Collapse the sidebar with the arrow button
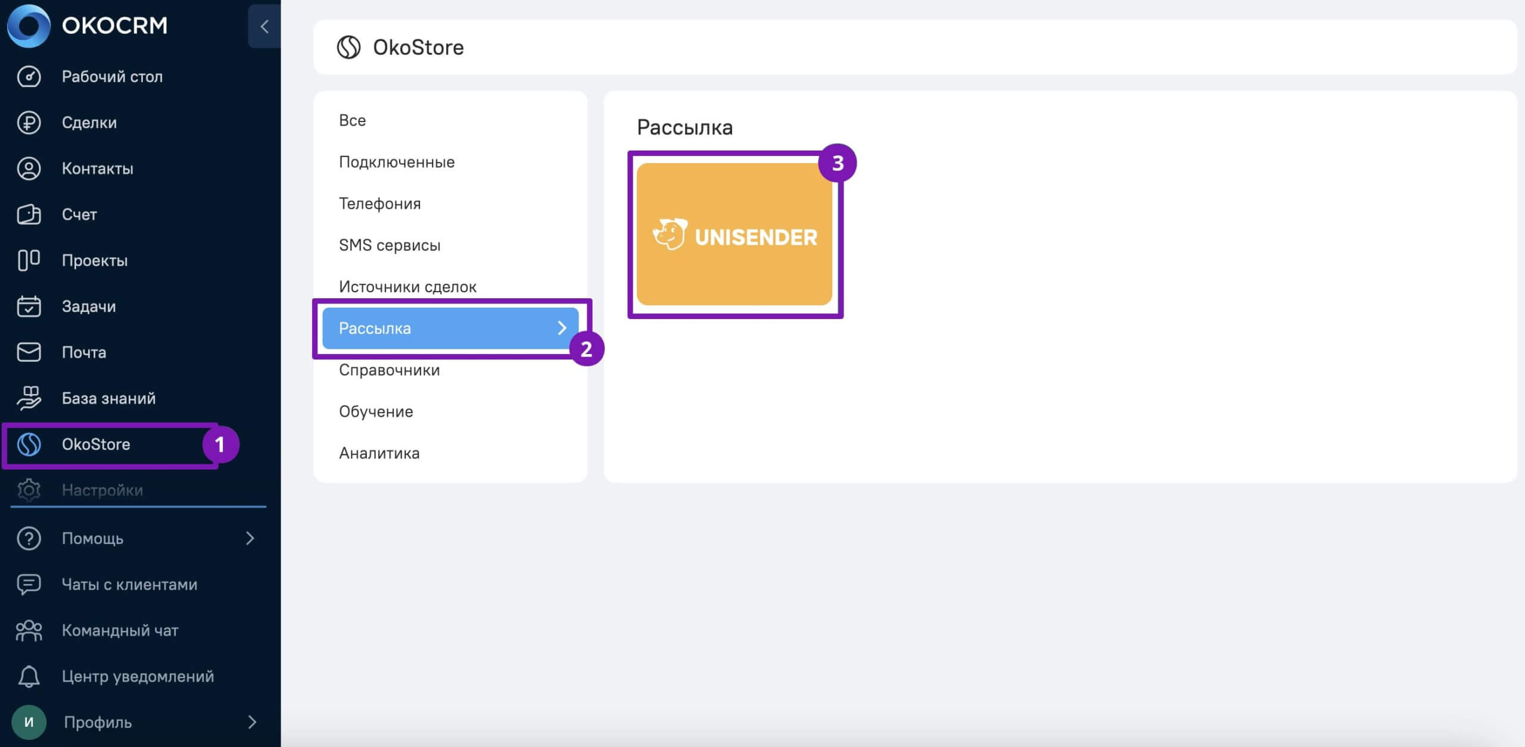The height and width of the screenshot is (747, 1525). (x=264, y=26)
